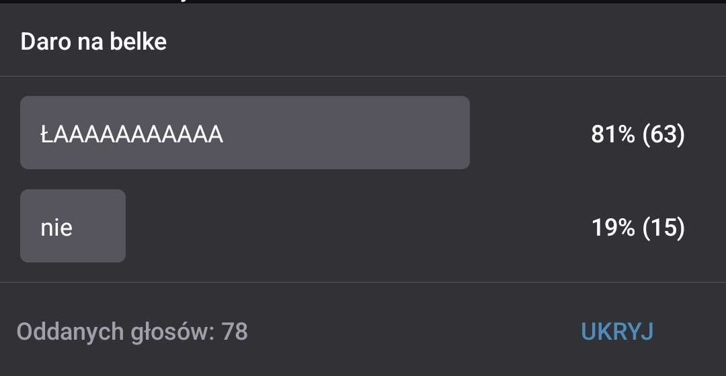Collapse the poll with UKRYJ
Viewport: 726px width, 376px height.
tap(616, 332)
